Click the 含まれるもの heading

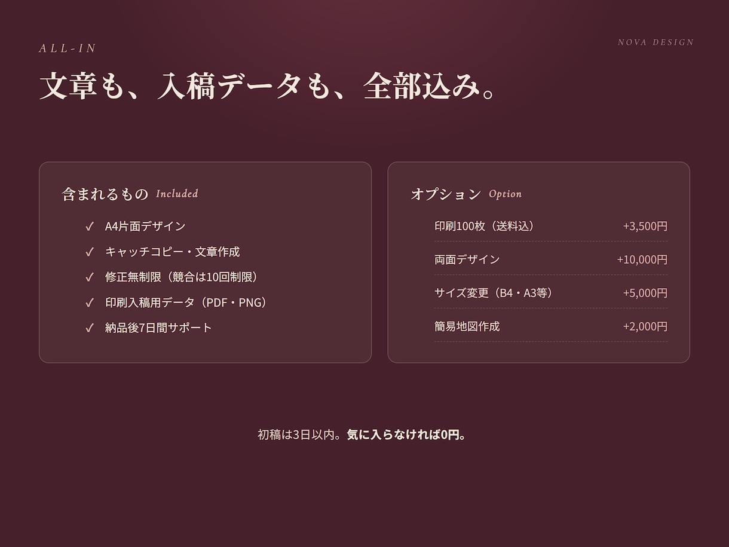point(105,194)
